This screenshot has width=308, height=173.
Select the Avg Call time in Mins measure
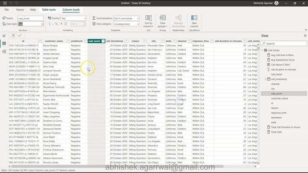[x=282, y=55]
